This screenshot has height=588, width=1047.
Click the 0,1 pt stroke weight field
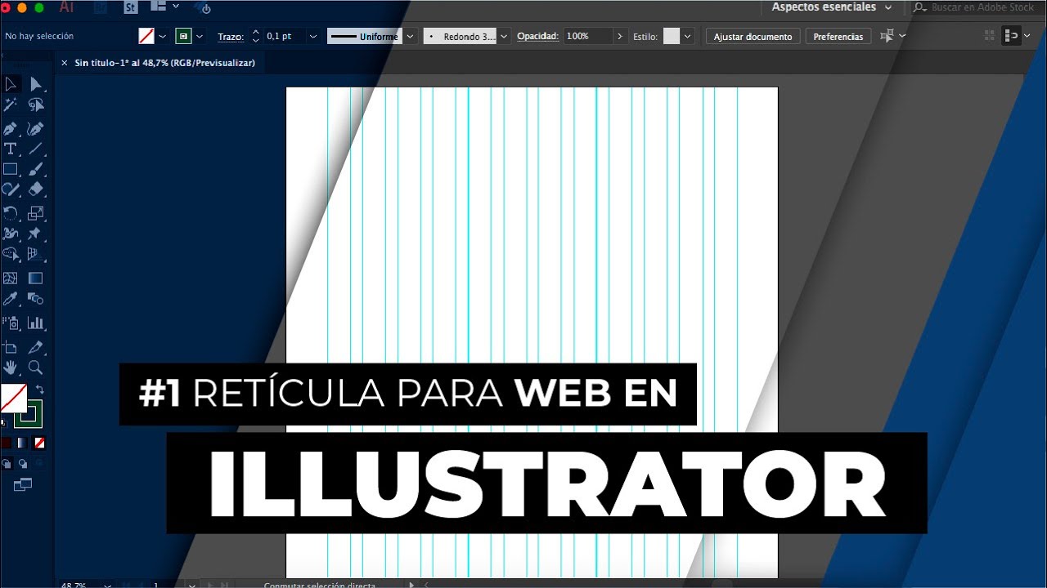click(x=284, y=36)
